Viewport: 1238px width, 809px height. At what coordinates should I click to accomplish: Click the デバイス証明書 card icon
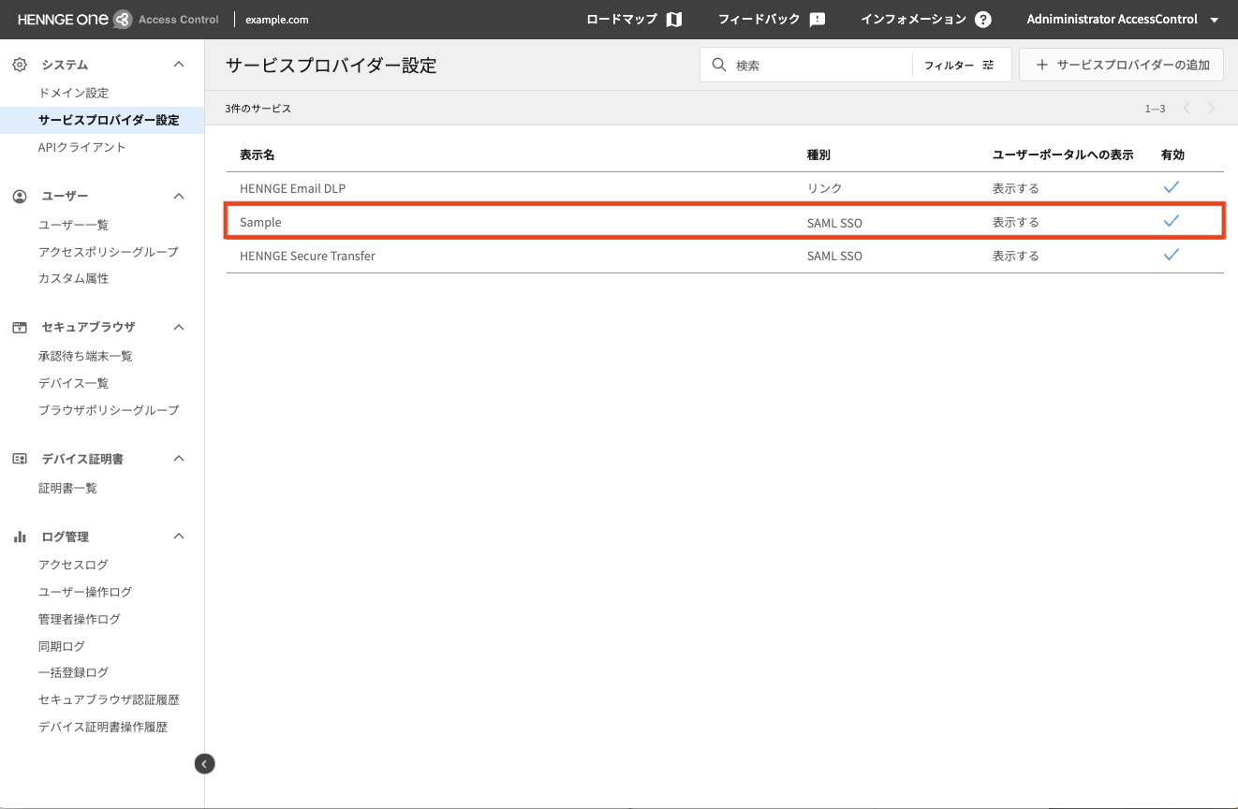coord(19,459)
